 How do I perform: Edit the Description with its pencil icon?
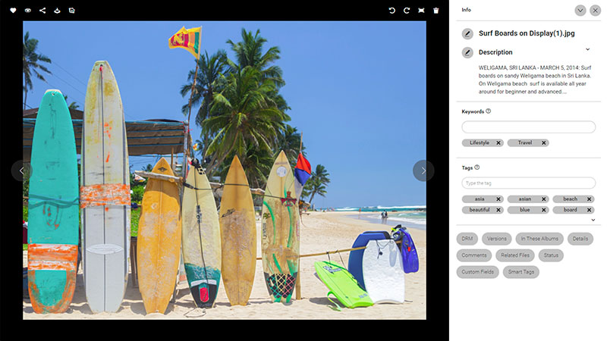click(x=467, y=52)
